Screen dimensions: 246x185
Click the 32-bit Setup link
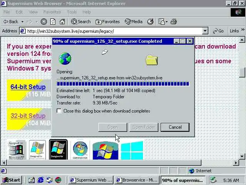pyautogui.click(x=28, y=116)
